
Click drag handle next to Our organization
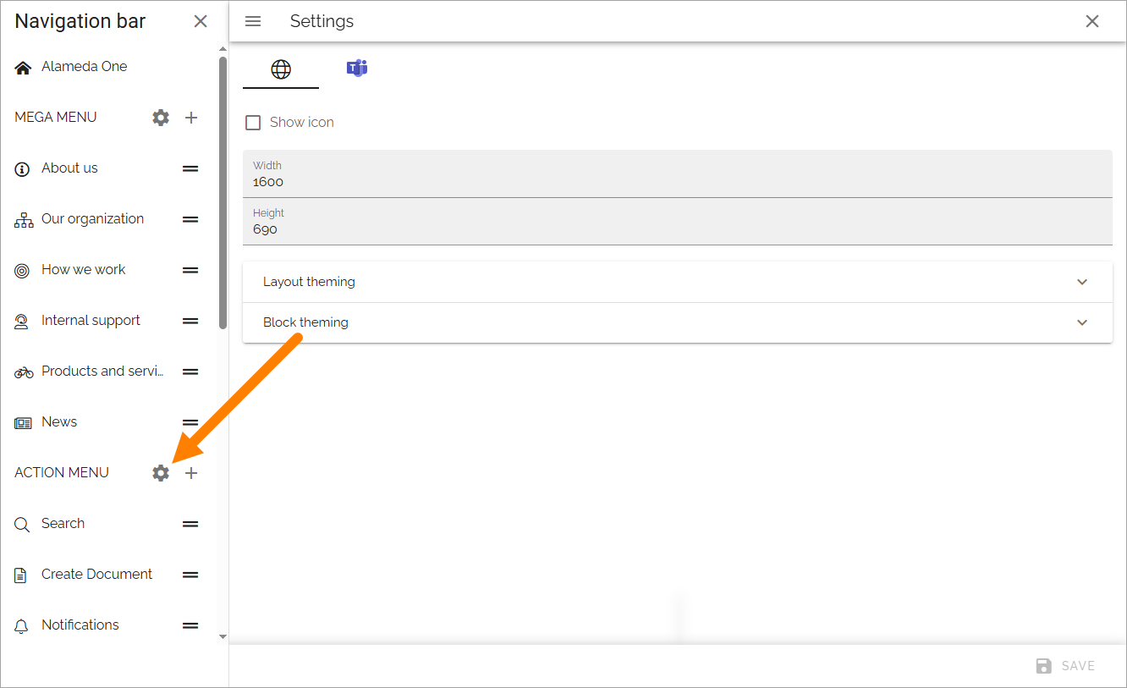tap(191, 219)
